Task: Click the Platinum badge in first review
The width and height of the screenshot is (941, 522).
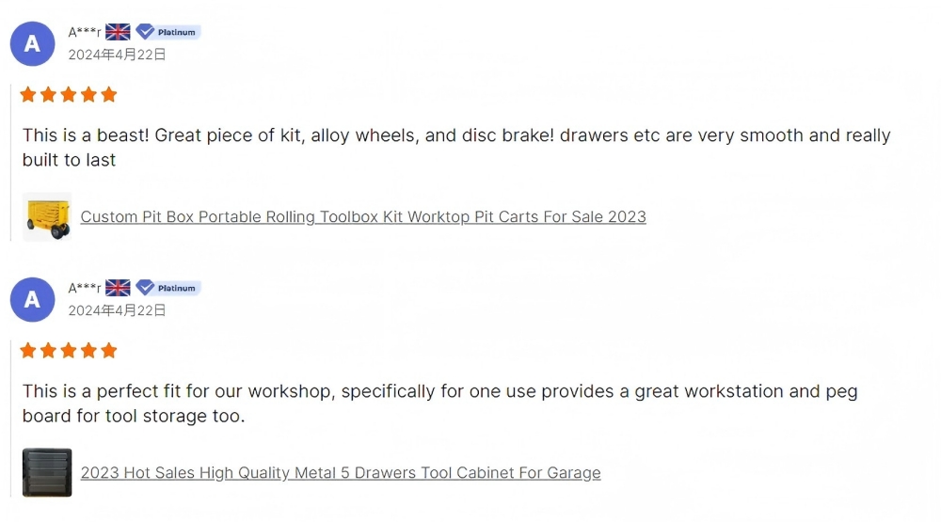Action: click(168, 32)
